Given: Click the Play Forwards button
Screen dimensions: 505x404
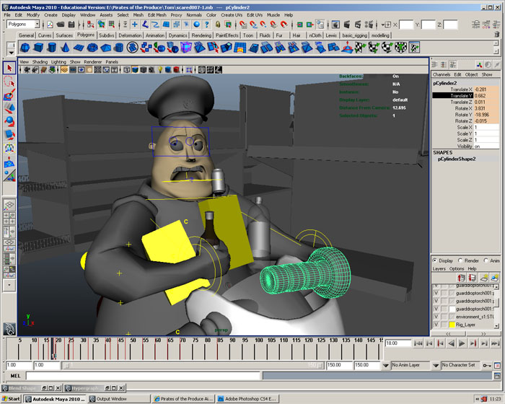Looking at the screenshot, I should (462, 343).
